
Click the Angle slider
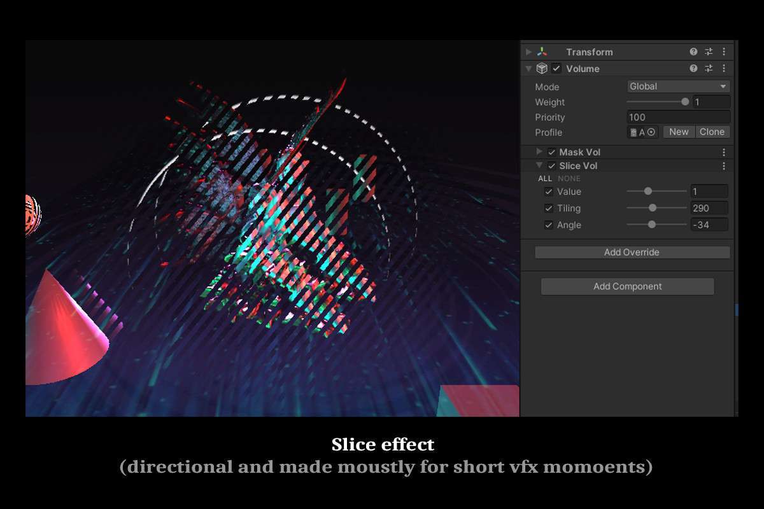[657, 224]
